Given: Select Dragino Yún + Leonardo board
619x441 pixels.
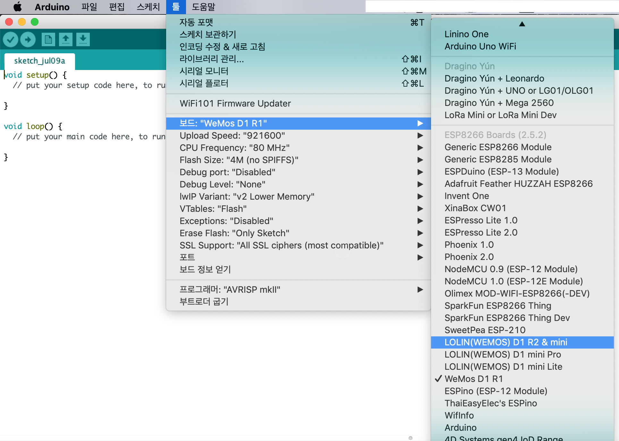Looking at the screenshot, I should click(522, 78).
